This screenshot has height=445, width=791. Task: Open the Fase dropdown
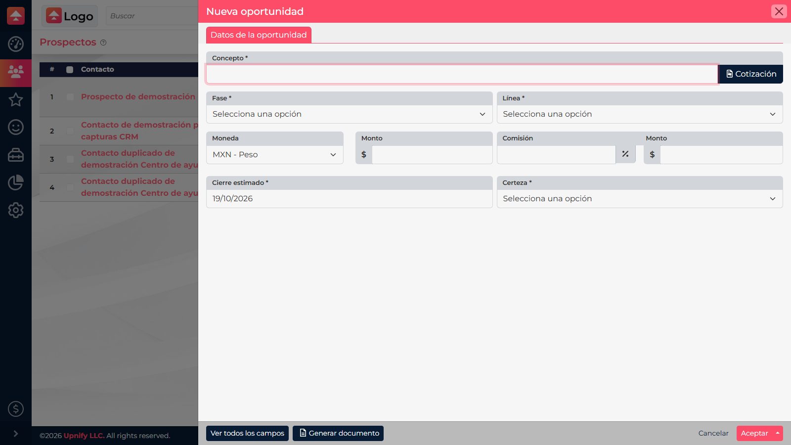pos(349,114)
